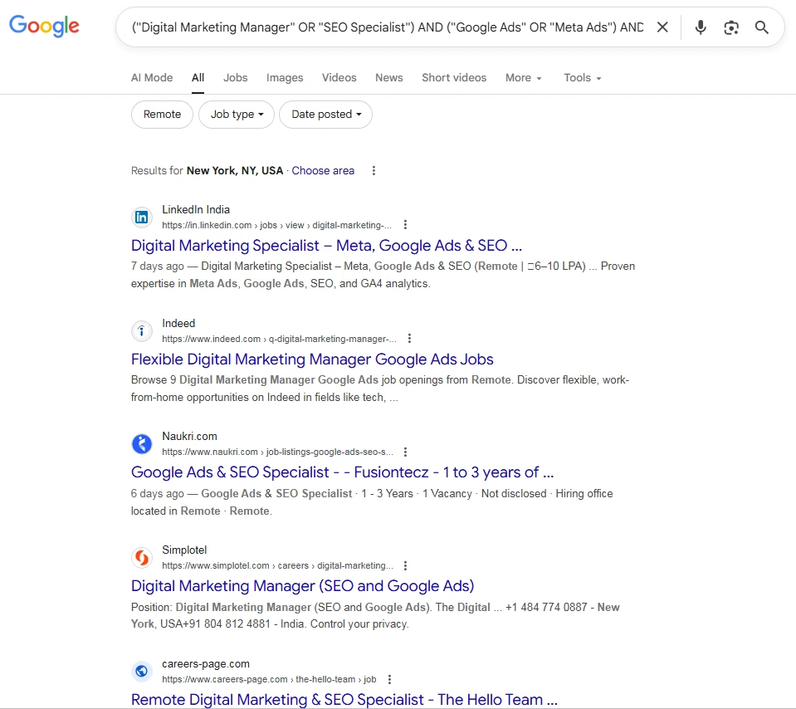Screen dimensions: 796x709
Task: Open the Date posted dropdown
Action: (x=325, y=115)
